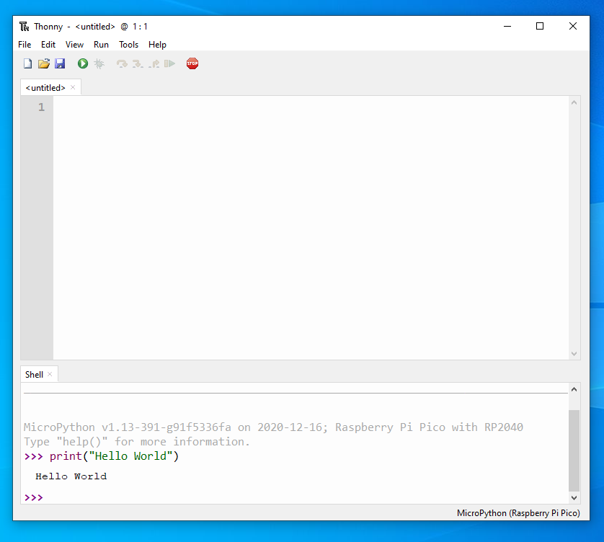604x542 pixels.
Task: Click the New file icon
Action: coord(27,63)
